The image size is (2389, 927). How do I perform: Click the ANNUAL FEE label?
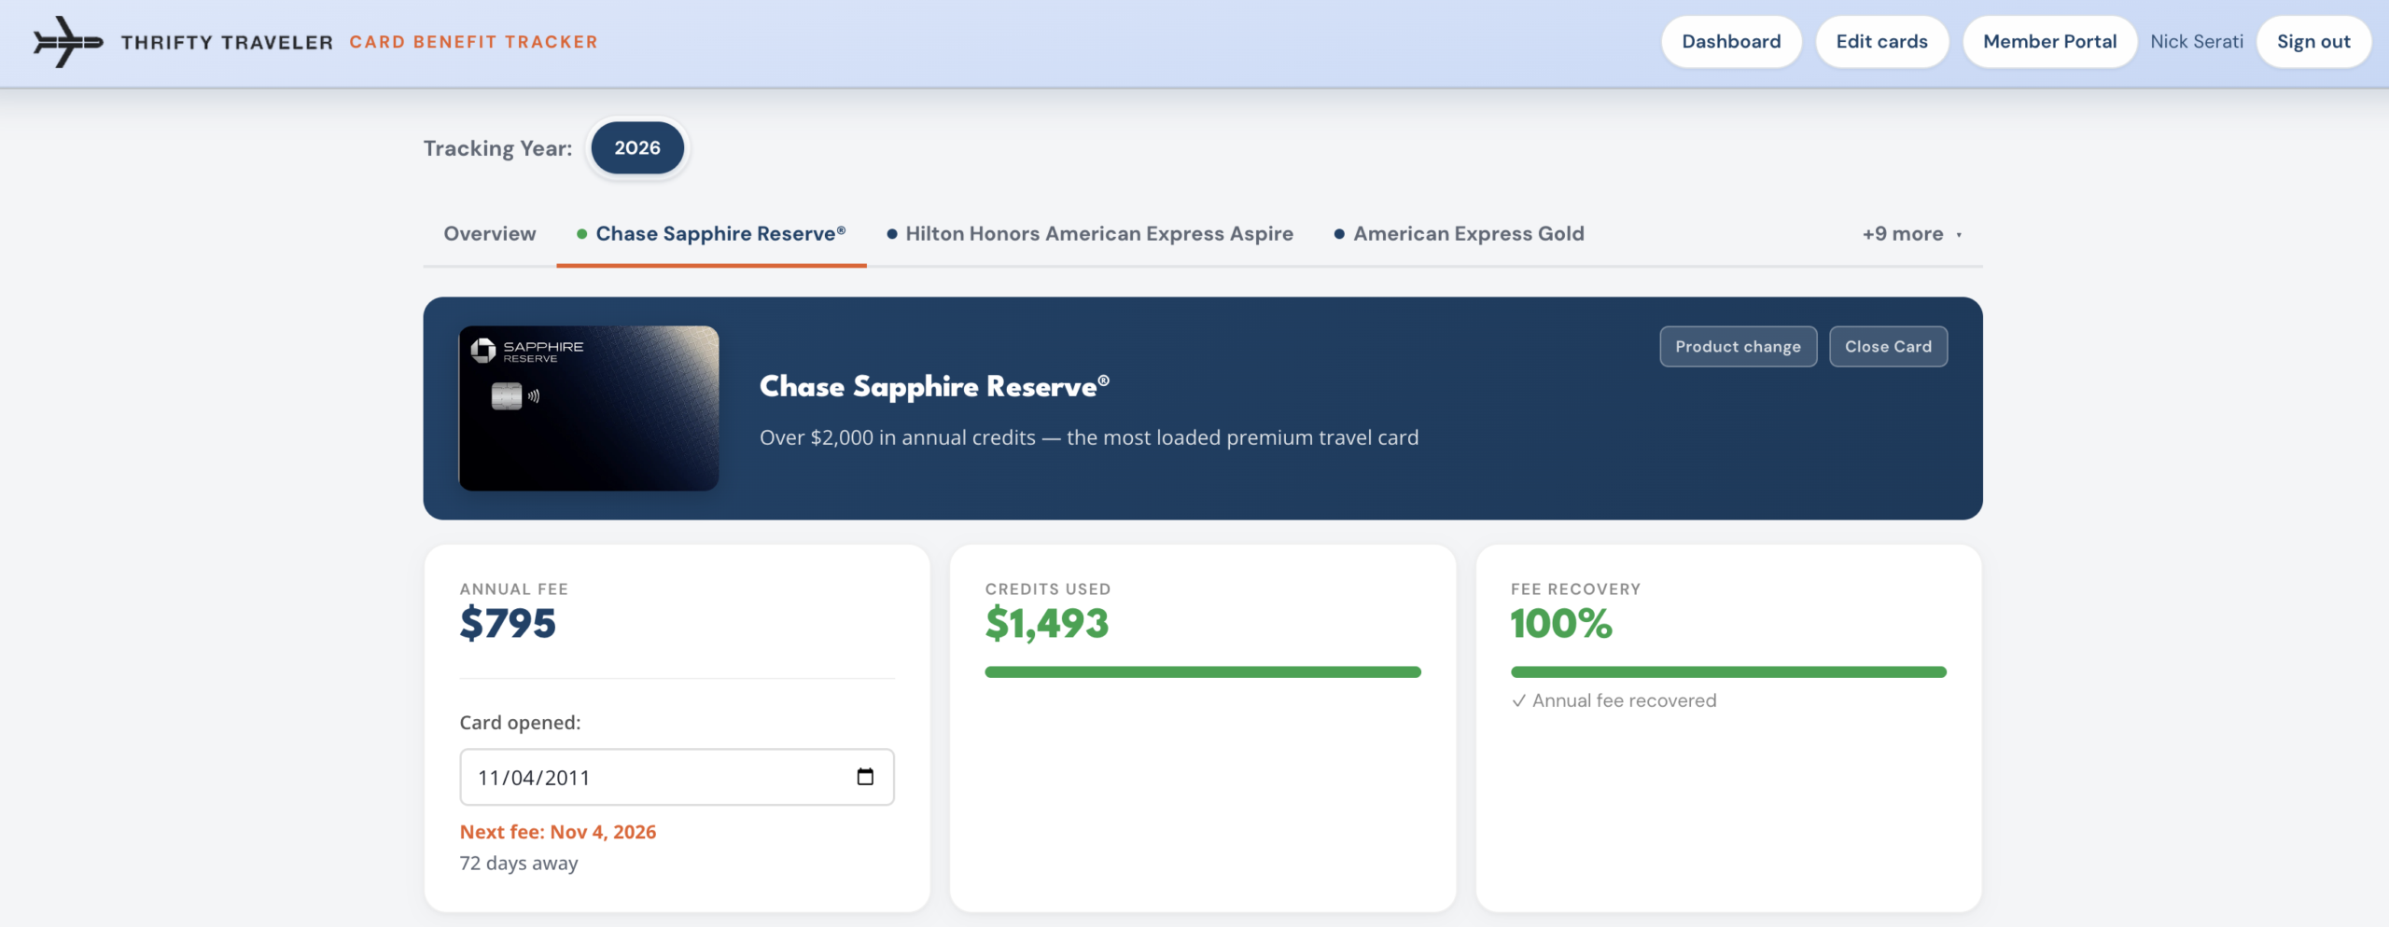[514, 589]
